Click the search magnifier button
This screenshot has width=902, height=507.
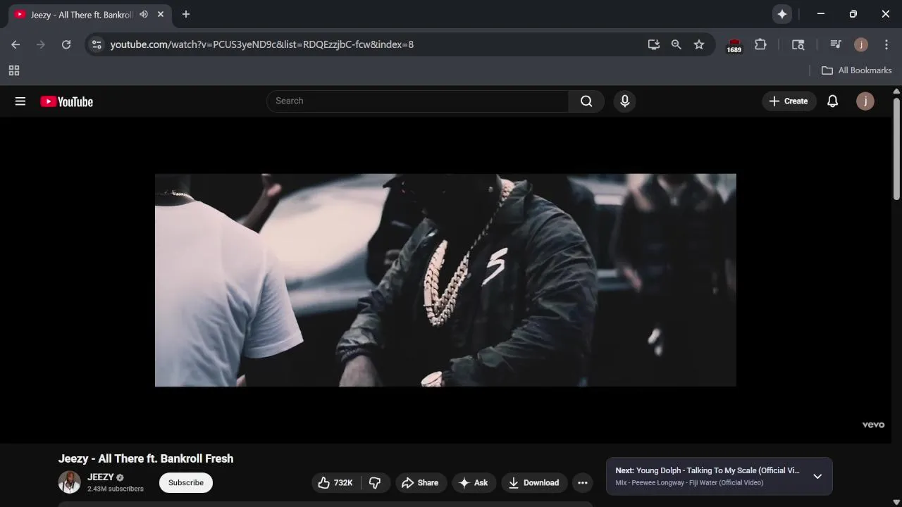point(586,101)
